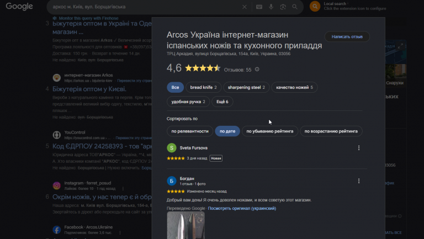Viewport: 424px width, 239px height.
Task: Open Sveta Fursova's avatar
Action: pos(172,148)
